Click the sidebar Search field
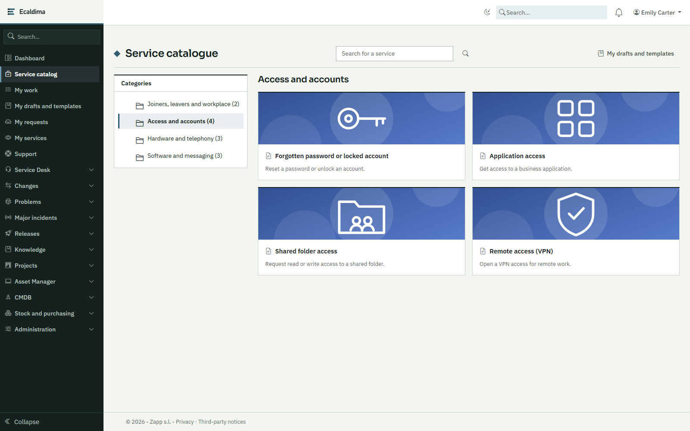This screenshot has width=690, height=431. [x=52, y=37]
